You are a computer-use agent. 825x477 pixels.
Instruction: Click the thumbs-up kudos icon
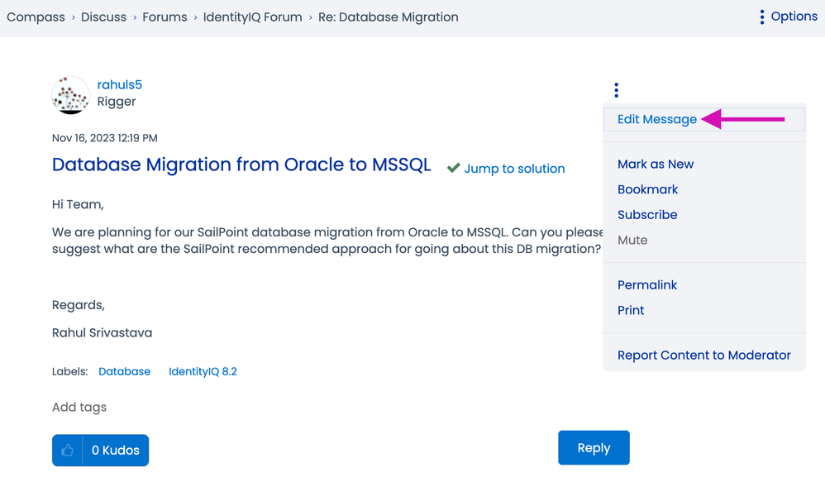point(67,451)
